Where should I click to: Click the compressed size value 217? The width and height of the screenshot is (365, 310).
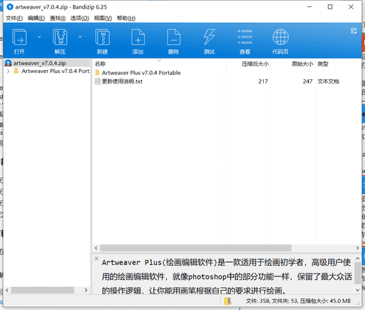tap(263, 81)
